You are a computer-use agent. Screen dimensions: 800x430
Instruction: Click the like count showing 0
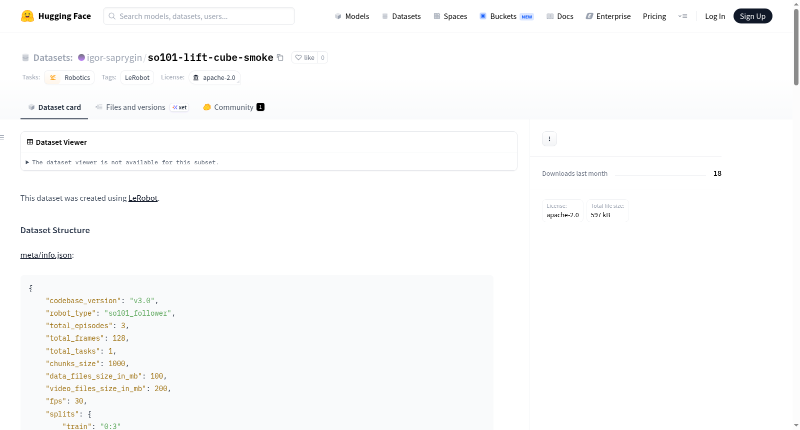click(322, 57)
